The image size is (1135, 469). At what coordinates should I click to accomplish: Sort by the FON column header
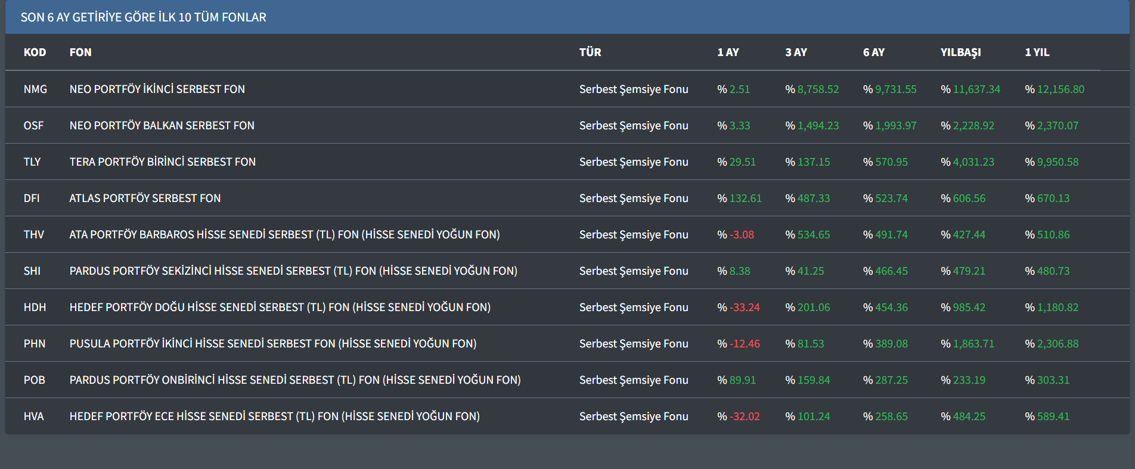click(x=80, y=52)
